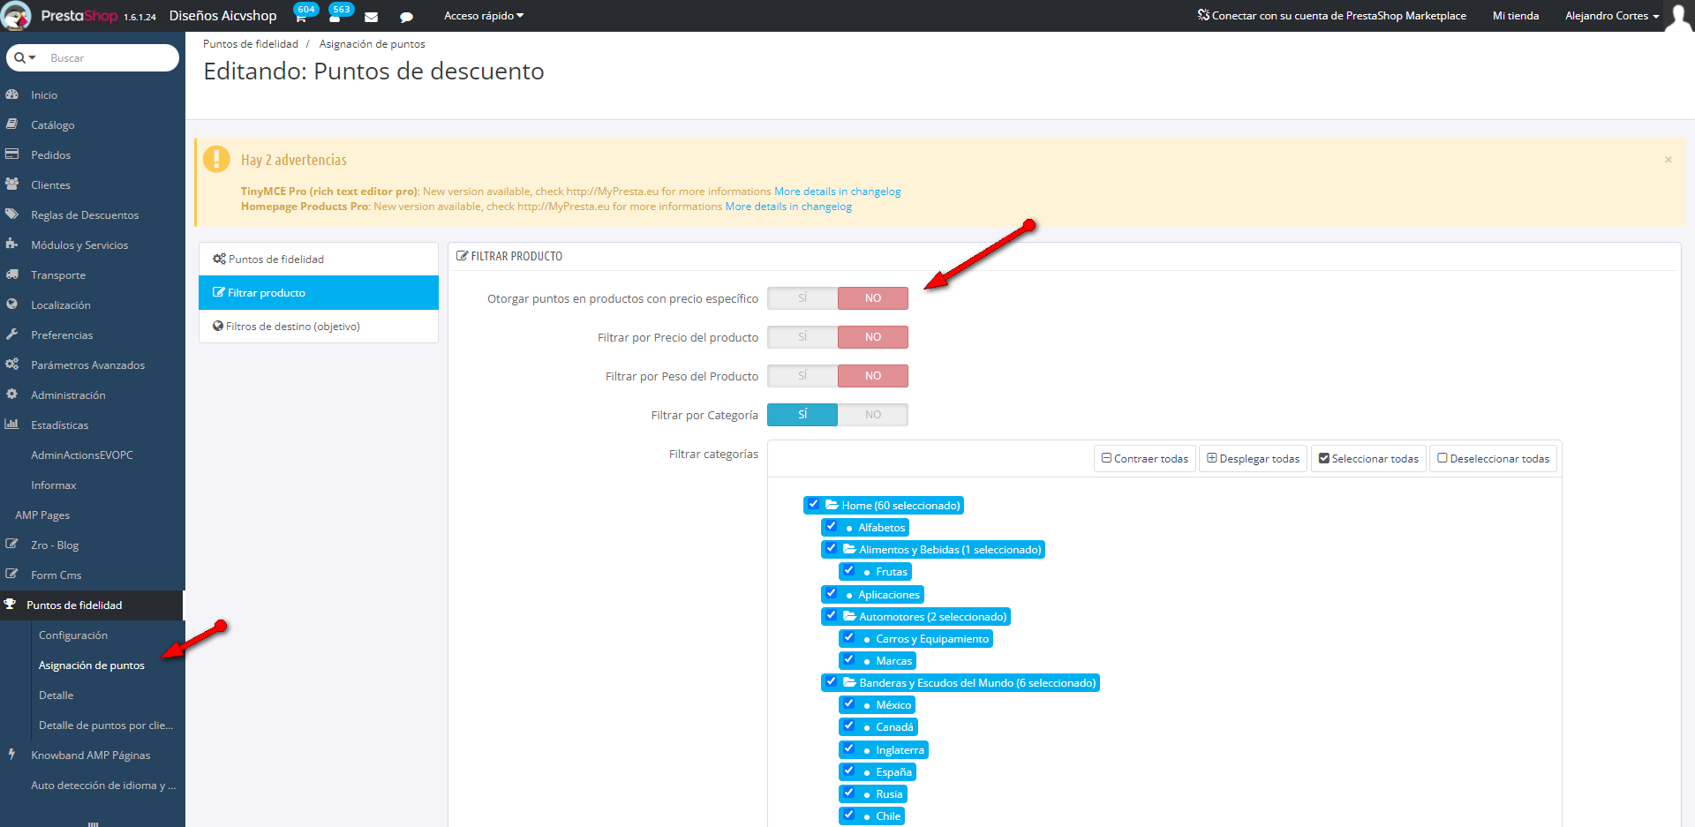This screenshot has height=827, width=1695.
Task: Click the PrestaShop logo avatar
Action: tap(17, 16)
